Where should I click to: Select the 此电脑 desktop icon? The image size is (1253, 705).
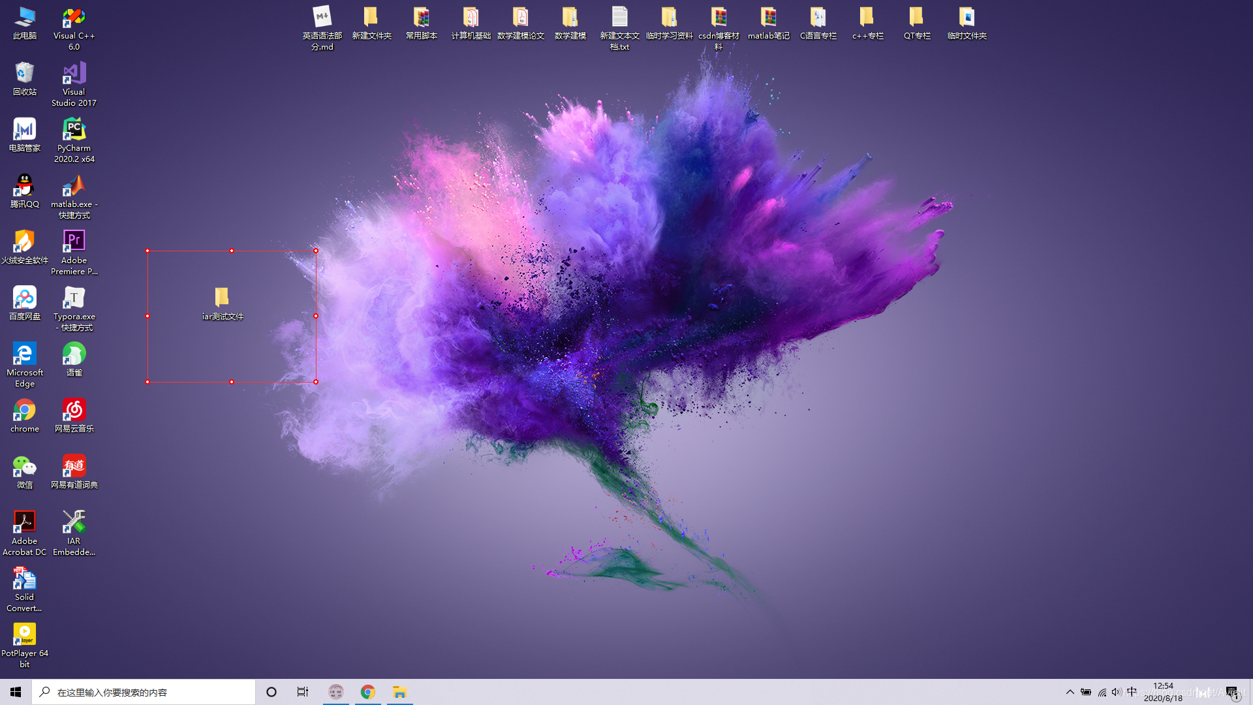(25, 23)
